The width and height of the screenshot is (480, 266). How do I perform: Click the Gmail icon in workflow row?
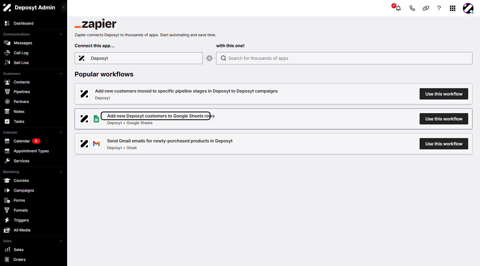coord(96,144)
